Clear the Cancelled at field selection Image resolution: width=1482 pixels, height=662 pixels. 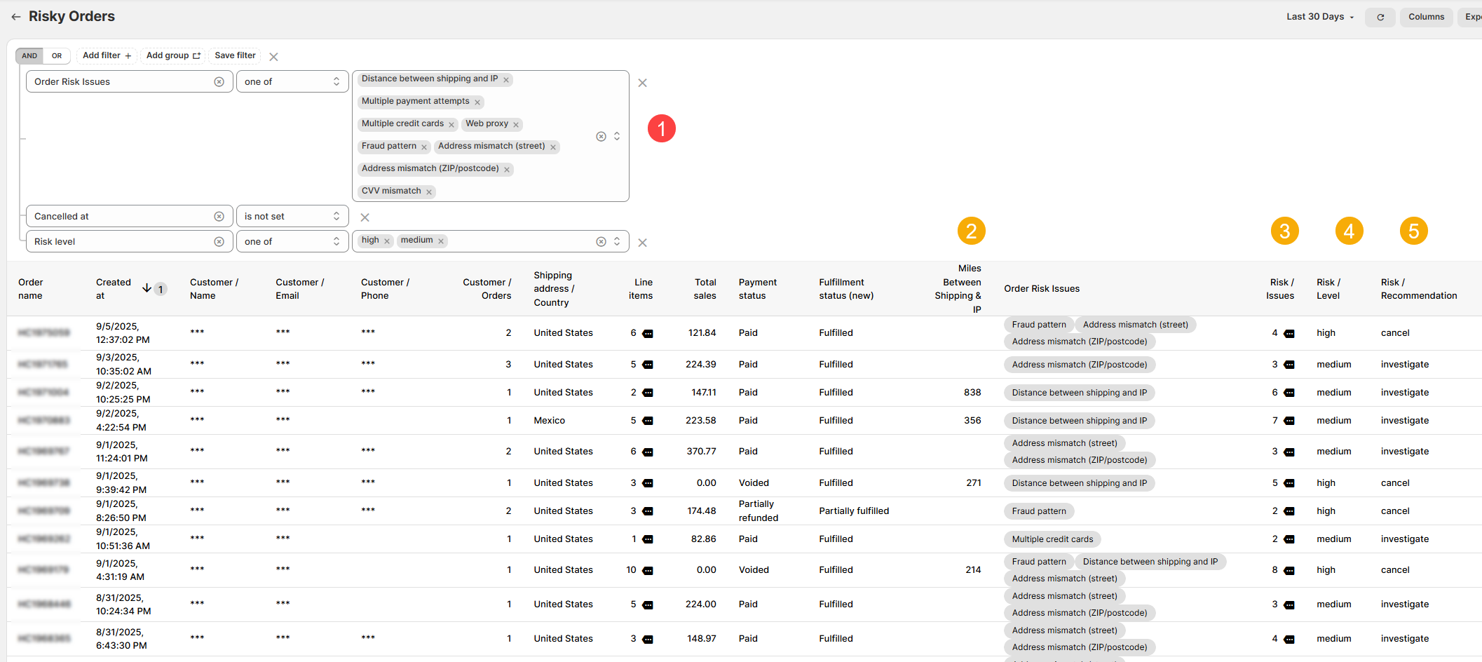point(219,217)
